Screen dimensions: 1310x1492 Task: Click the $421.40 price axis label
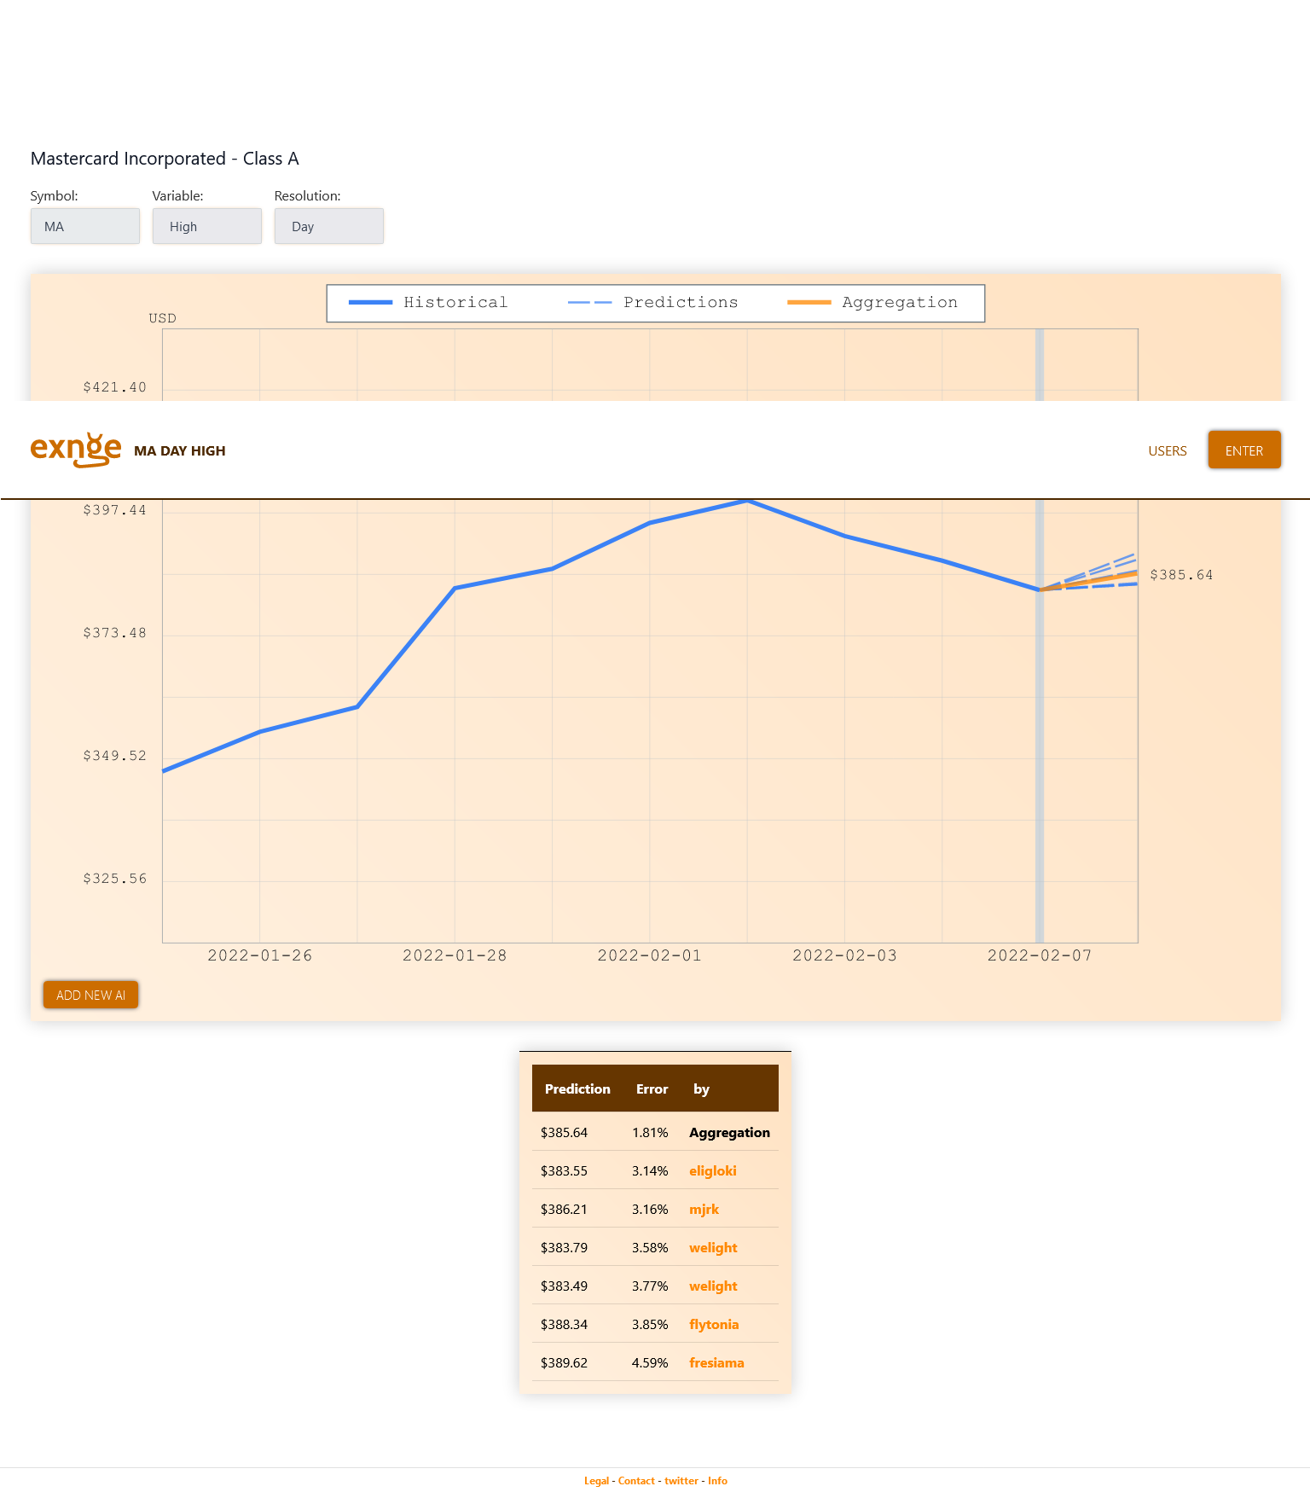(114, 387)
